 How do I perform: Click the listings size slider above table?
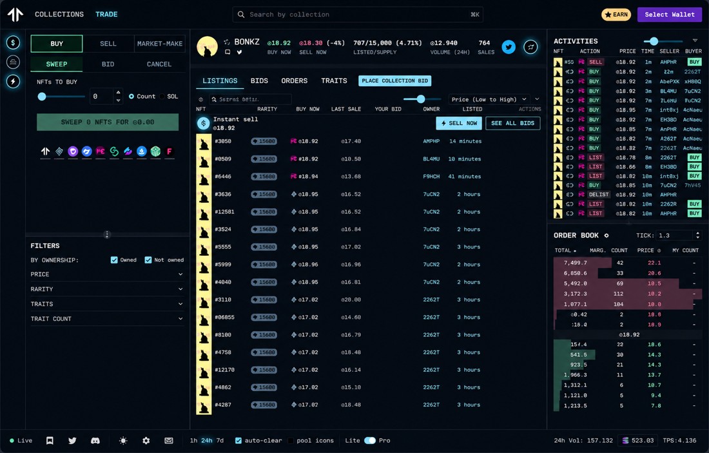[x=421, y=99]
